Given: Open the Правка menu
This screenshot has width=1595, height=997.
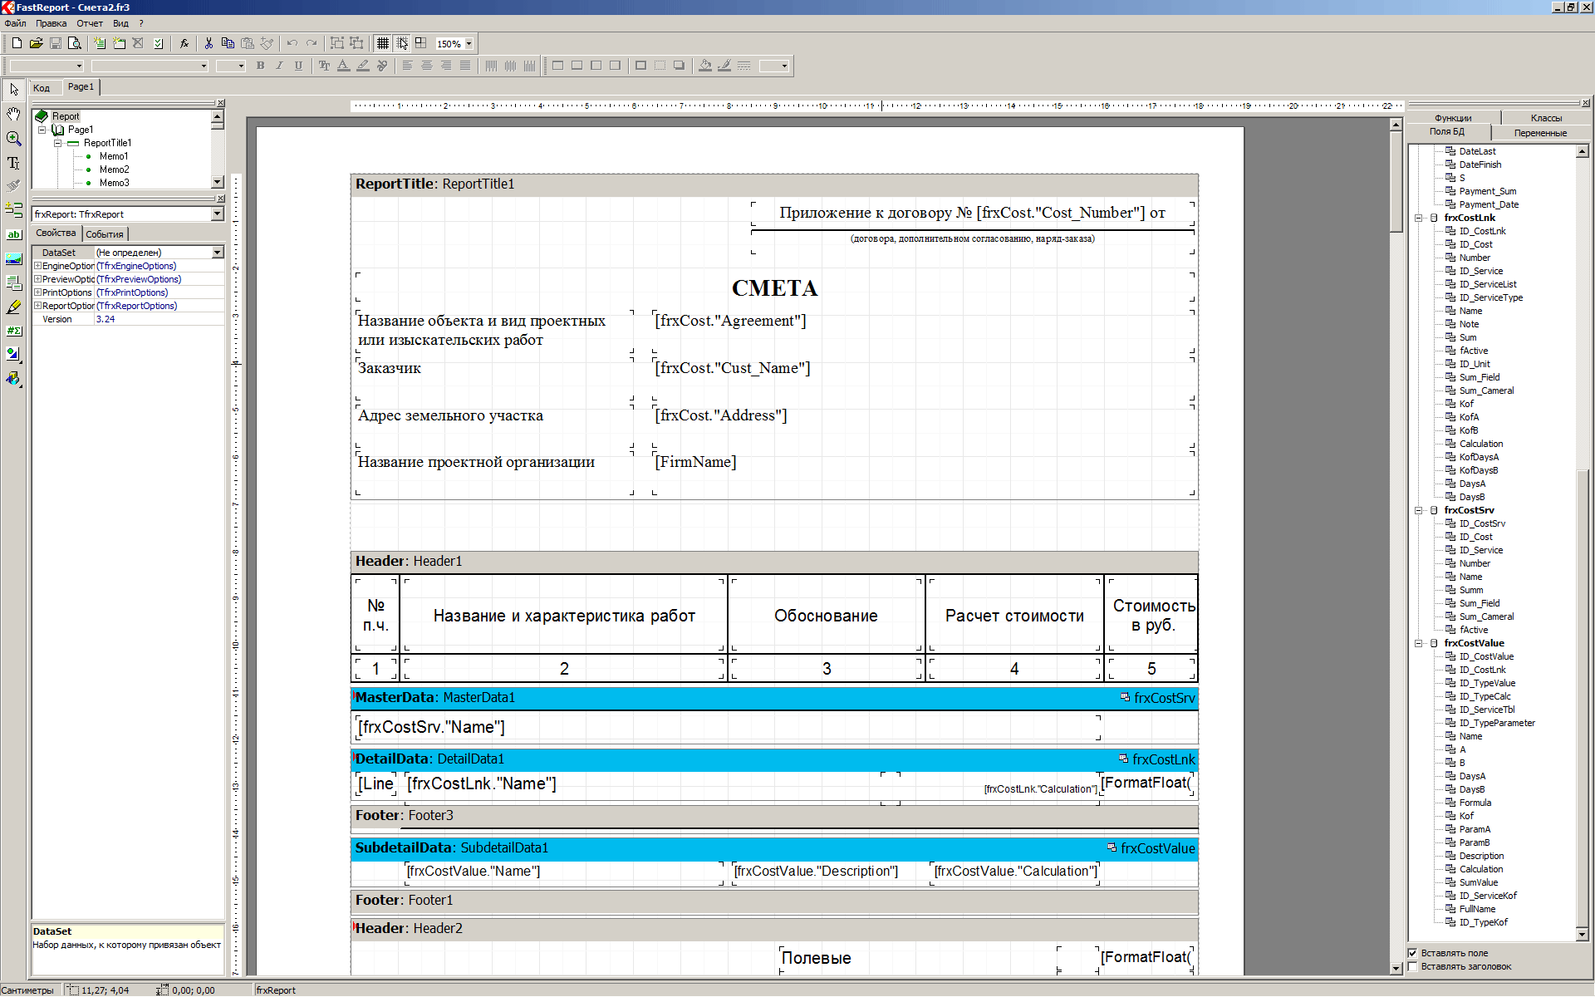Looking at the screenshot, I should (51, 23).
